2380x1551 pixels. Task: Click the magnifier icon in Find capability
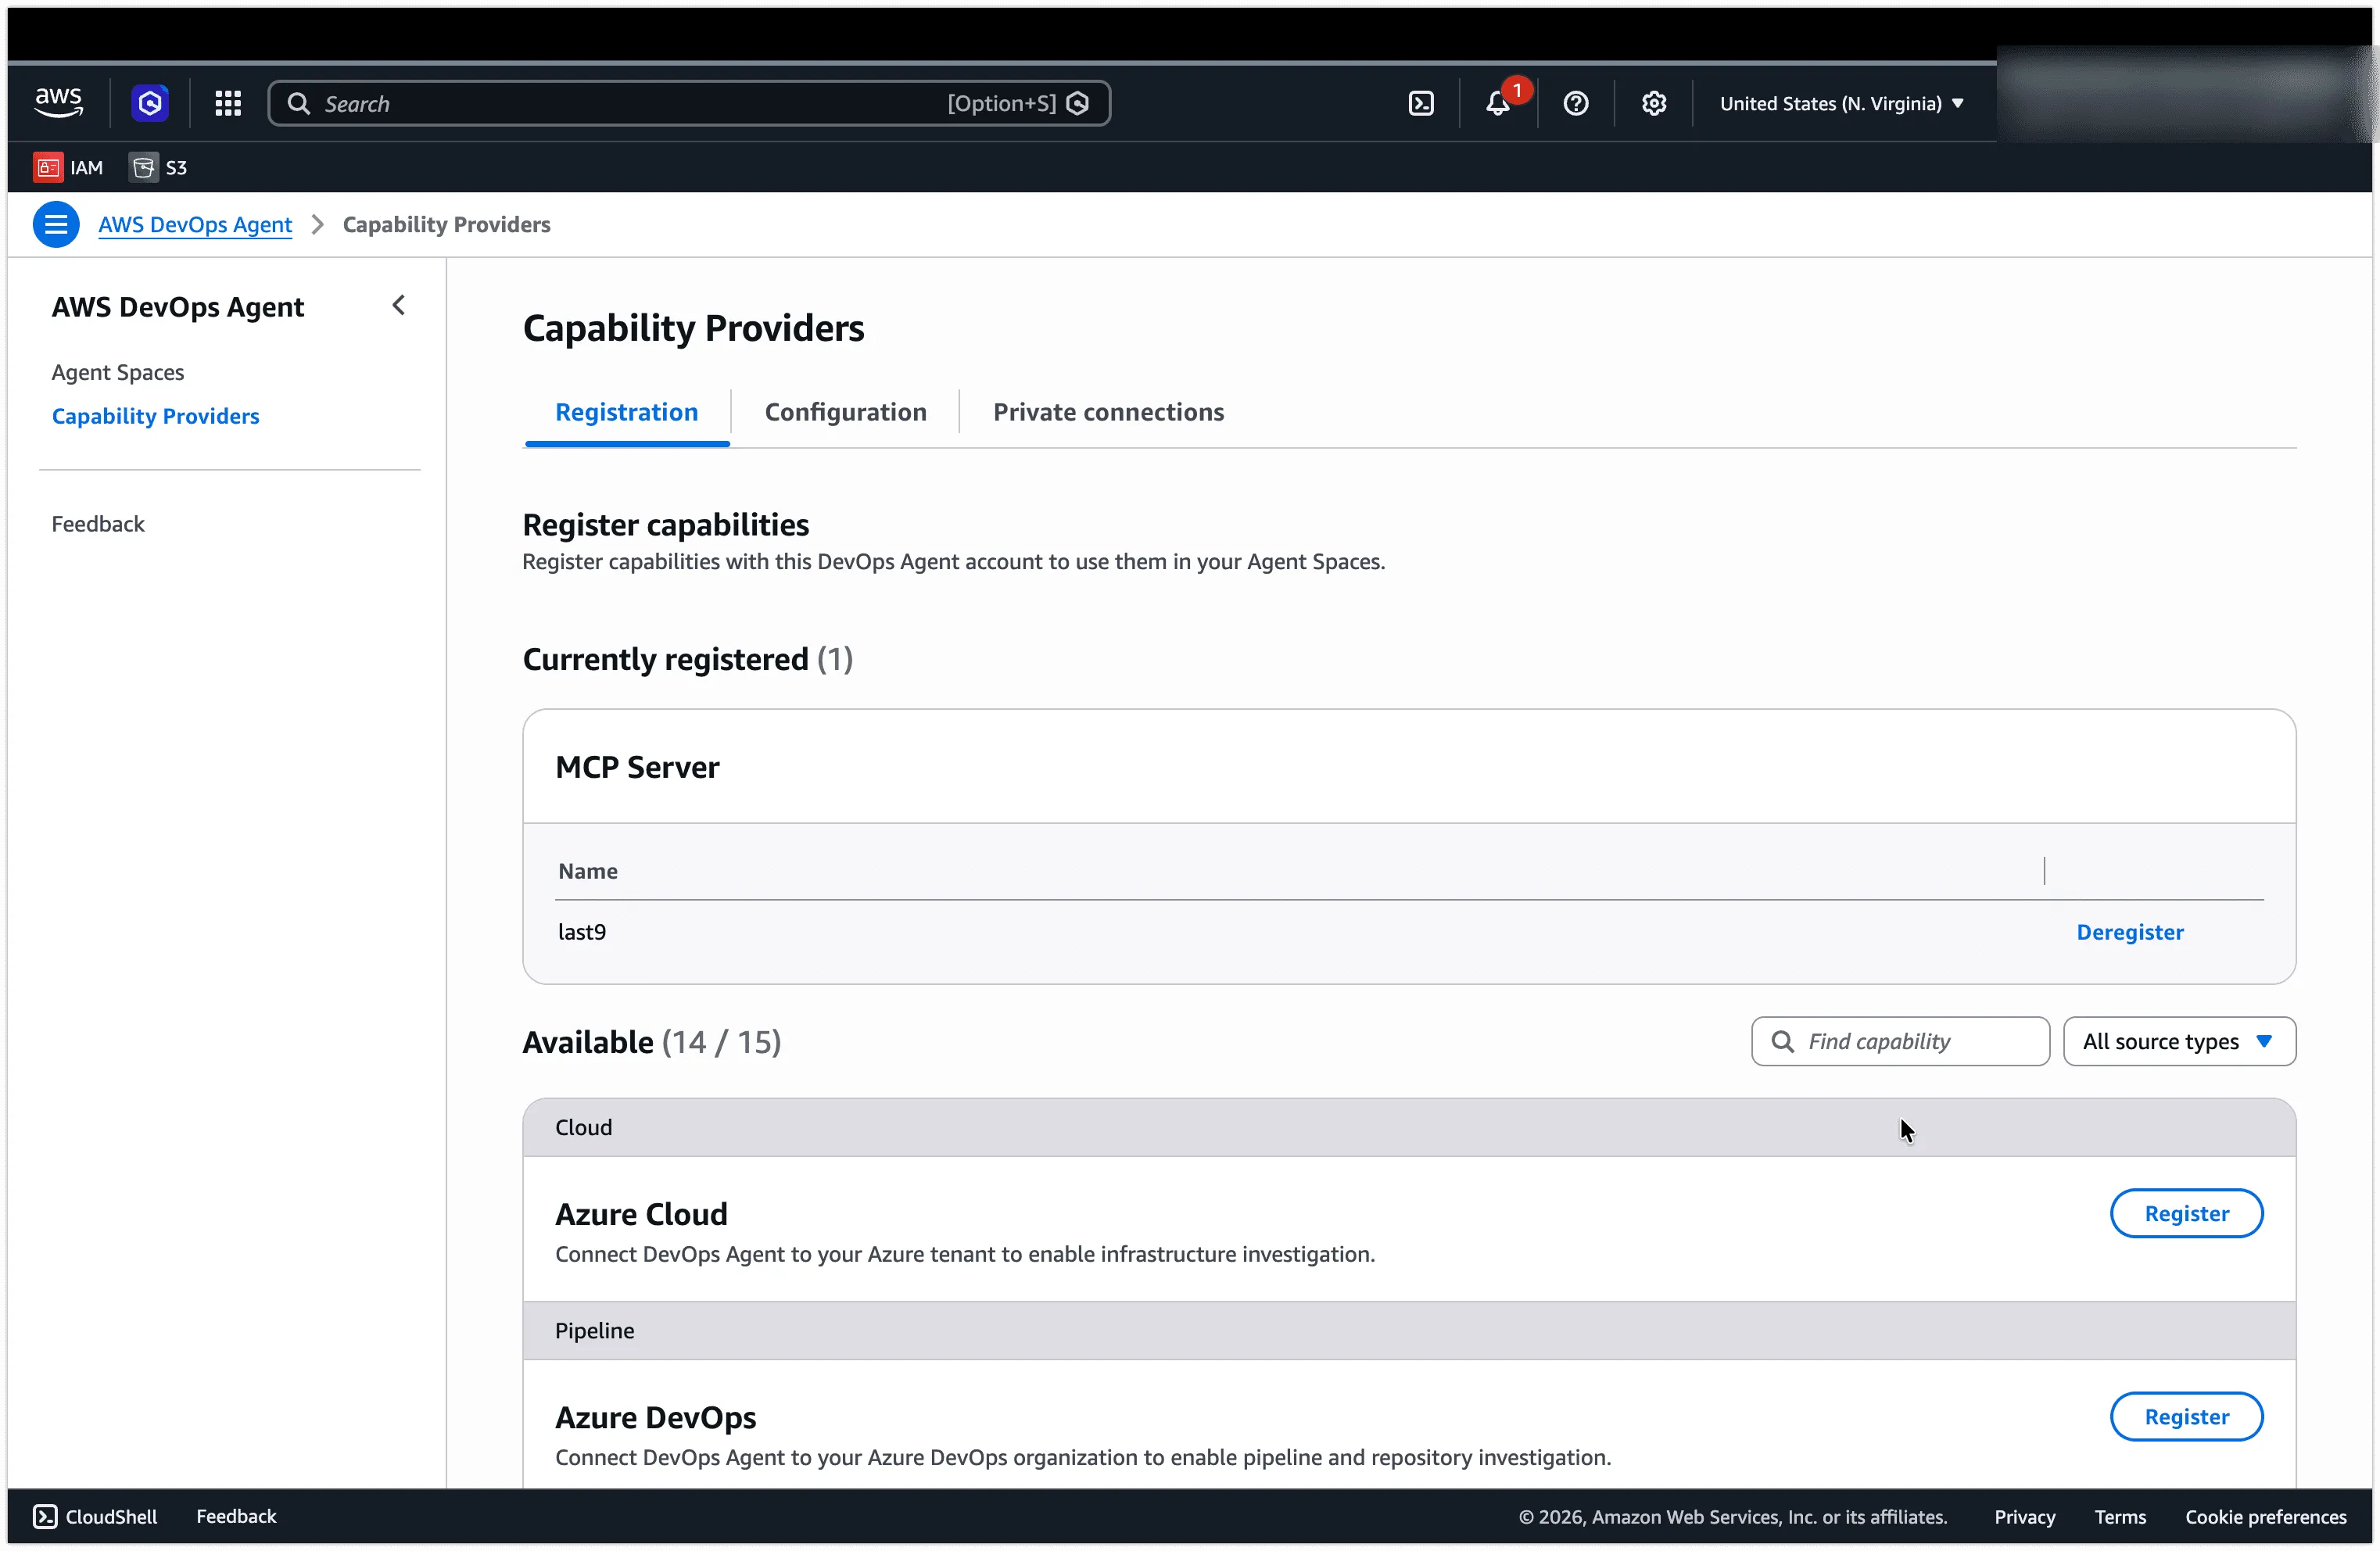[x=1782, y=1041]
